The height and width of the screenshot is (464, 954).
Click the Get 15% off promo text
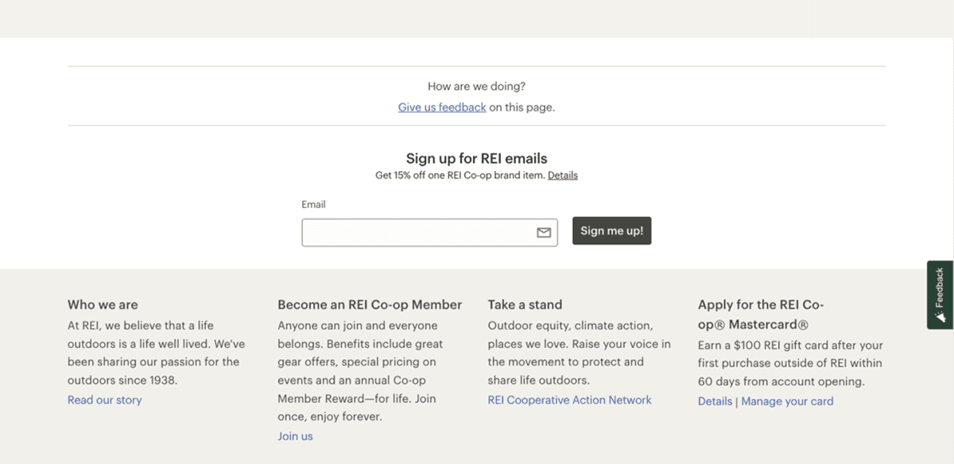(x=460, y=176)
